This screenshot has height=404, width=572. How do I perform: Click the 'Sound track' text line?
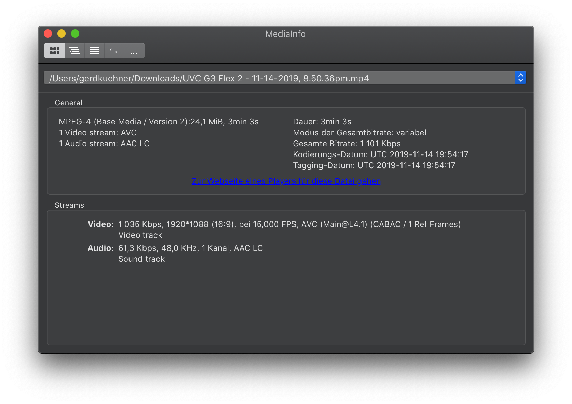point(141,259)
